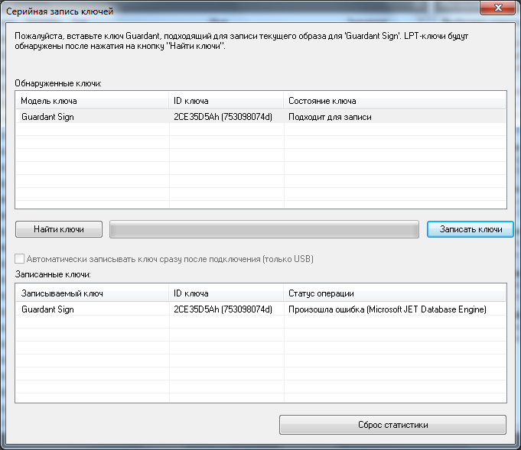
Task: Click 'ID ключа' header in detected keys list
Action: click(226, 101)
